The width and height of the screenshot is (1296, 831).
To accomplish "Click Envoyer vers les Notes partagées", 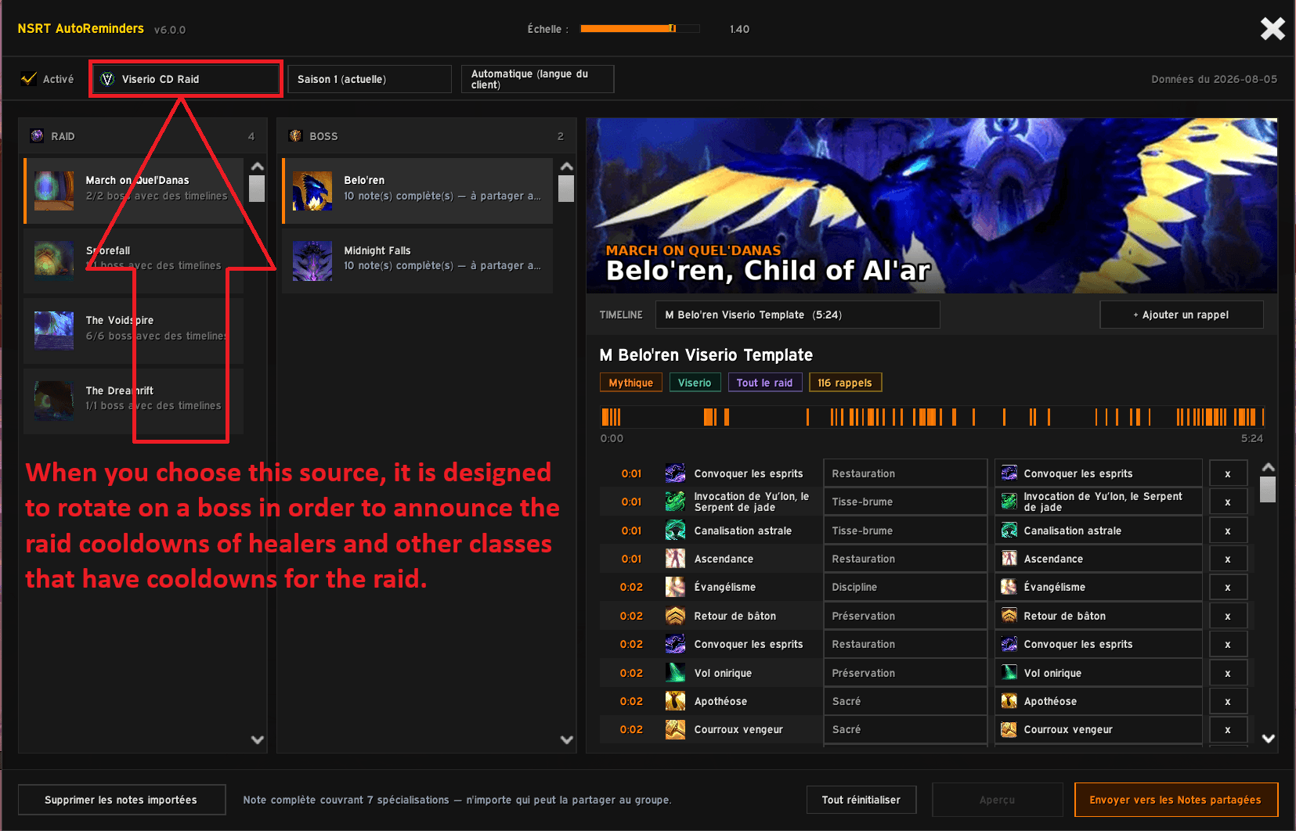I will pos(1176,800).
